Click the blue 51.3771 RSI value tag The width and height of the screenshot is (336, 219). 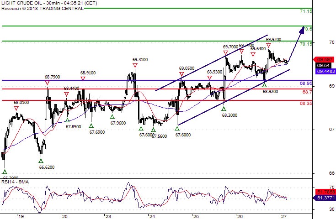(325, 198)
